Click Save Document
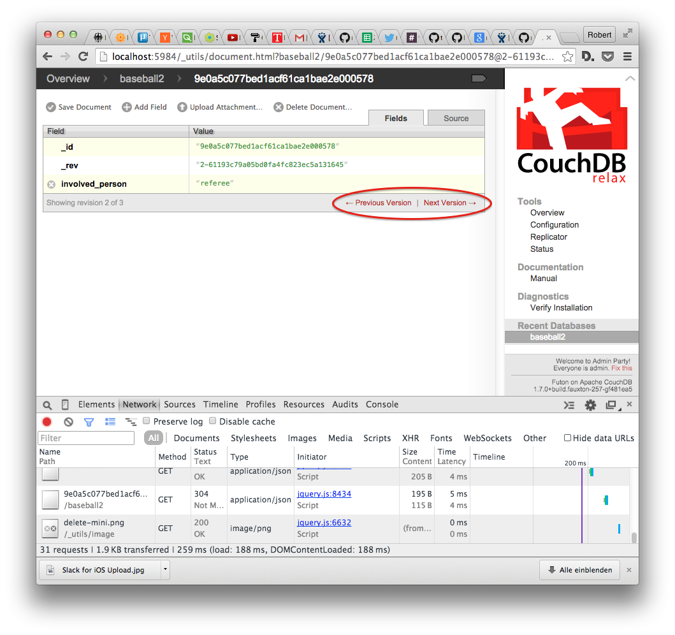Viewport: 675px width, 635px height. 79,106
